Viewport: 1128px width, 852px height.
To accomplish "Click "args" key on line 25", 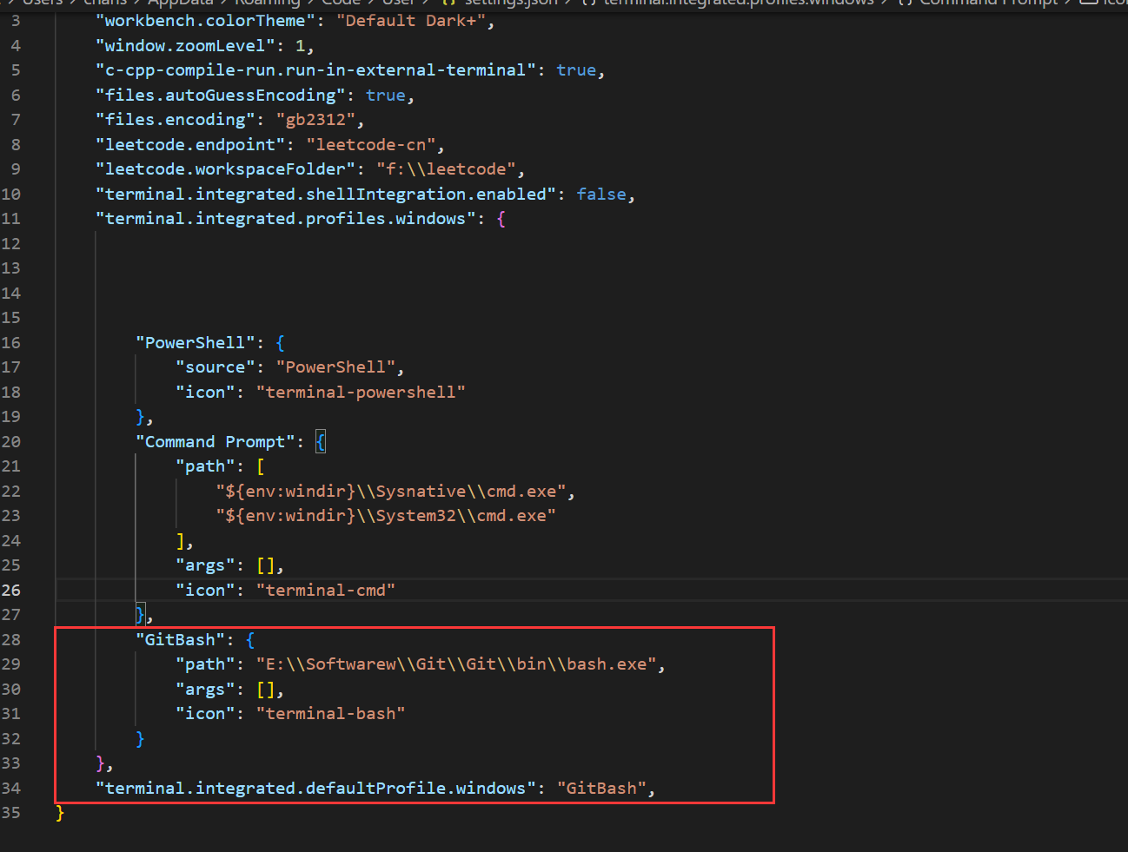I will [x=205, y=565].
